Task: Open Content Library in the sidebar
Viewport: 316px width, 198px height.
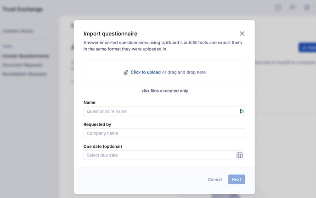Action: [x=18, y=31]
